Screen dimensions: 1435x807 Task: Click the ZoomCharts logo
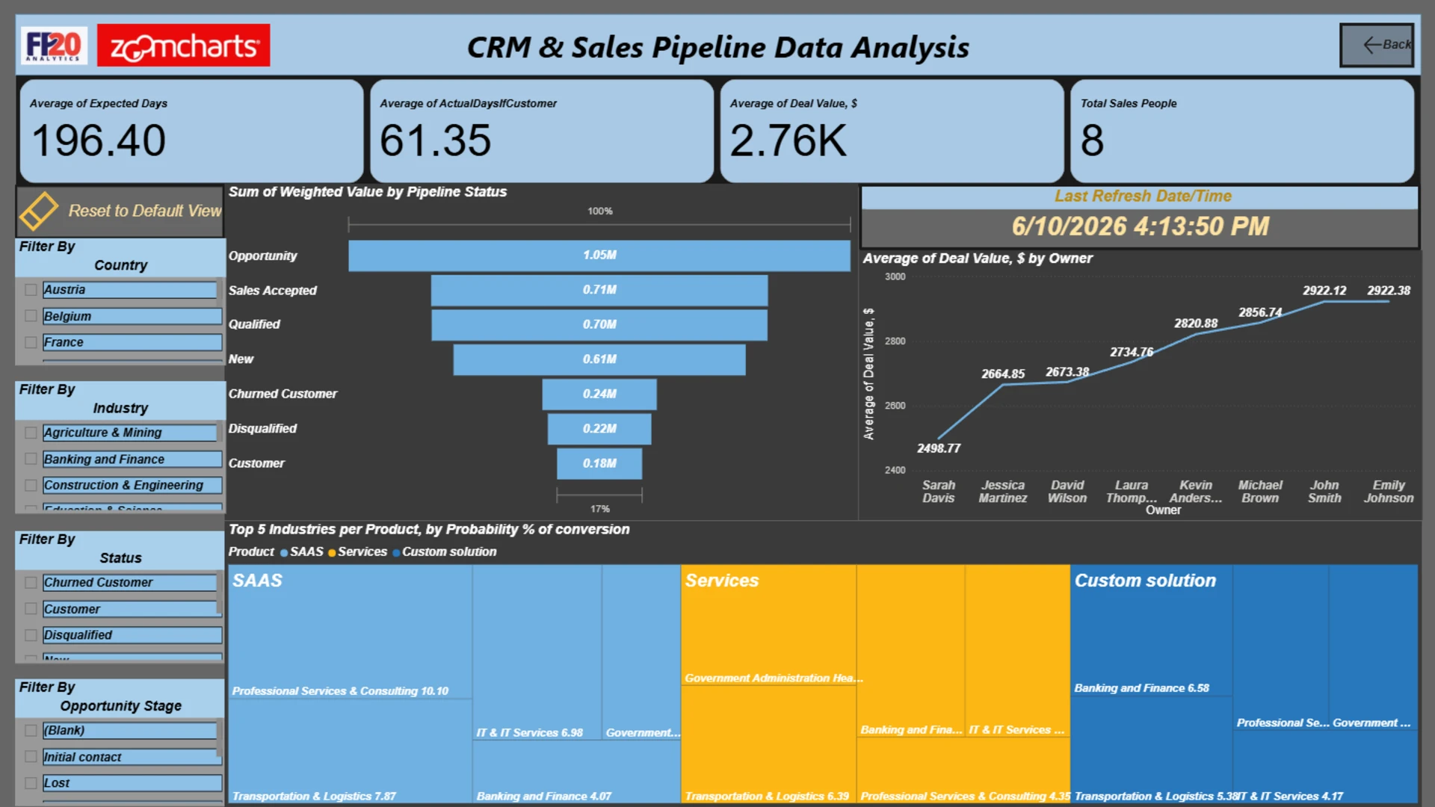pyautogui.click(x=183, y=46)
